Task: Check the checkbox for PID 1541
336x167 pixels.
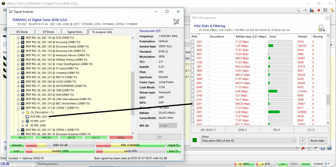Action: pyautogui.click(x=193, y=42)
